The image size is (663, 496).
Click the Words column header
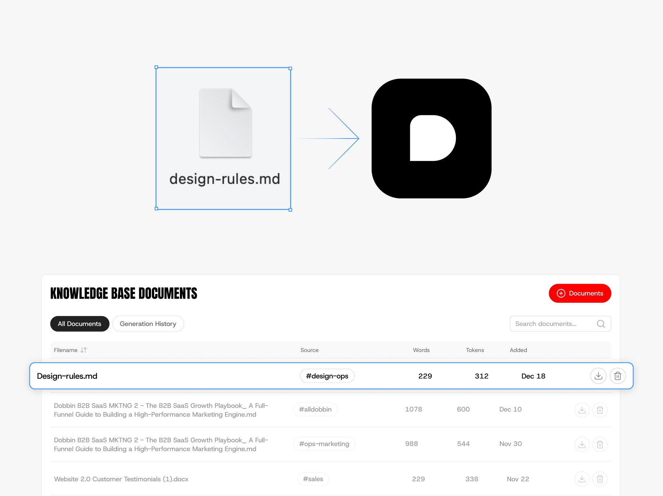tap(421, 350)
